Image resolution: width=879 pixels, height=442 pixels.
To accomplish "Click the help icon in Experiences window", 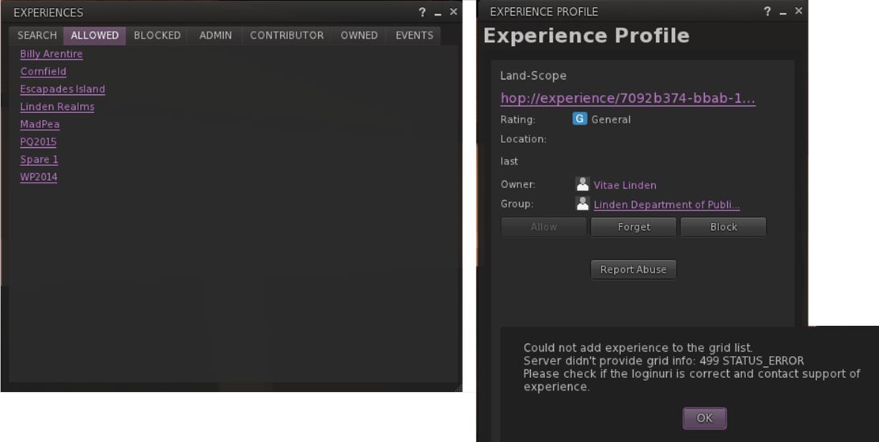I will point(422,12).
